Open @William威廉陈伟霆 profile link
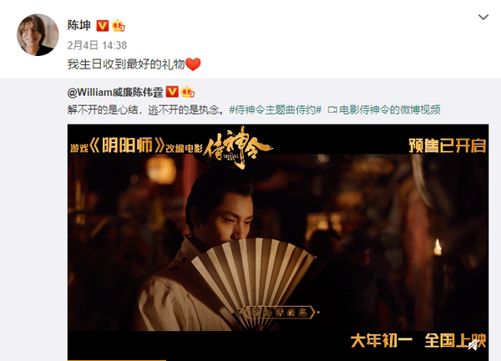The height and width of the screenshot is (361, 501). (115, 93)
